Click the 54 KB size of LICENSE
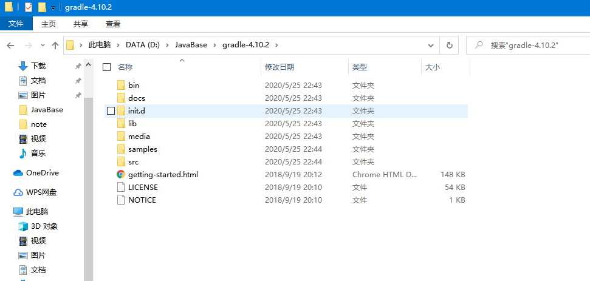The width and height of the screenshot is (590, 281). [x=455, y=187]
